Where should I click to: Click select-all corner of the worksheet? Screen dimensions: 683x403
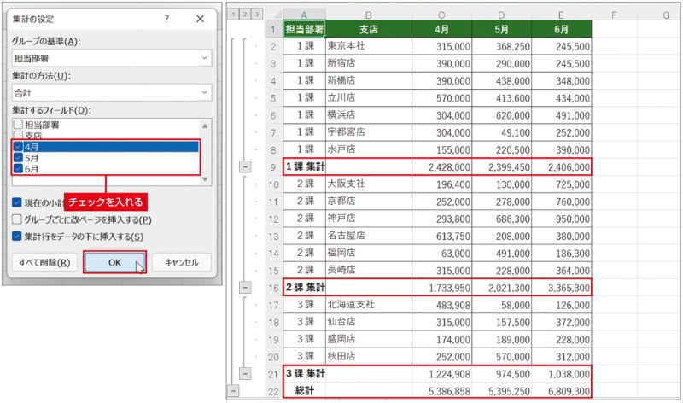271,15
